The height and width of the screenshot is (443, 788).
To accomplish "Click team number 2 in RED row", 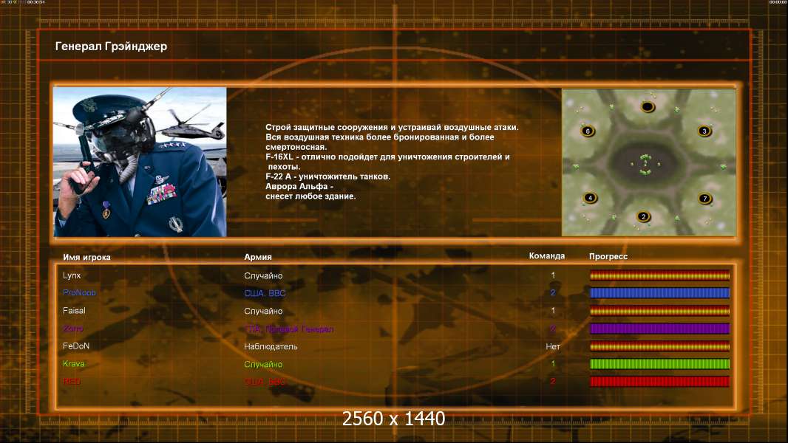I will point(553,381).
